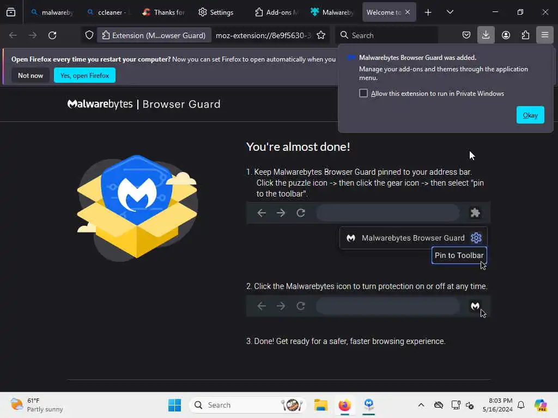Click Malwarebytes icon in step 2 illustration
The image size is (558, 418).
click(x=475, y=306)
